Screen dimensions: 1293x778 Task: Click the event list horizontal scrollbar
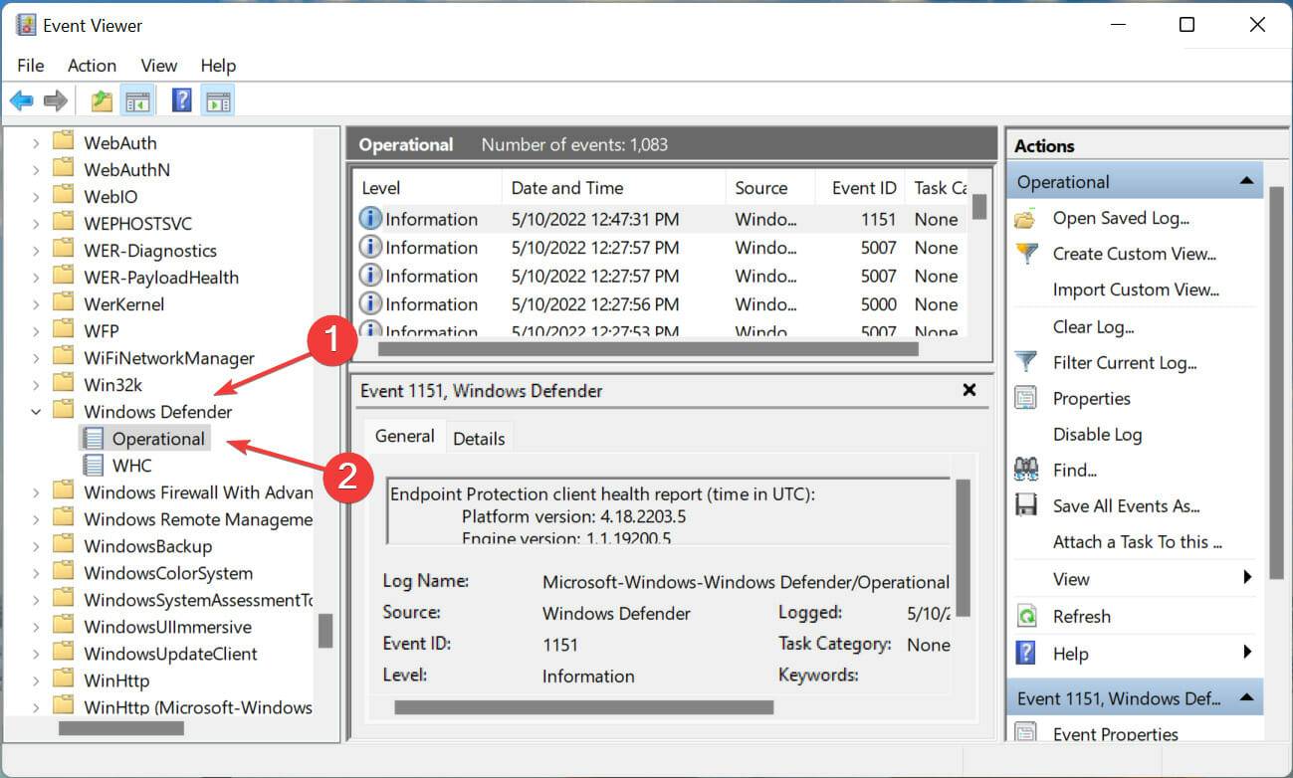[x=648, y=349]
